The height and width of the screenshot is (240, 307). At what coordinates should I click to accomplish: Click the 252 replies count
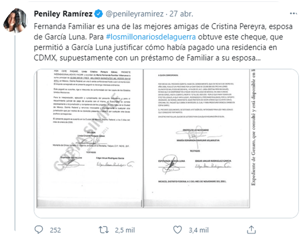(55, 229)
